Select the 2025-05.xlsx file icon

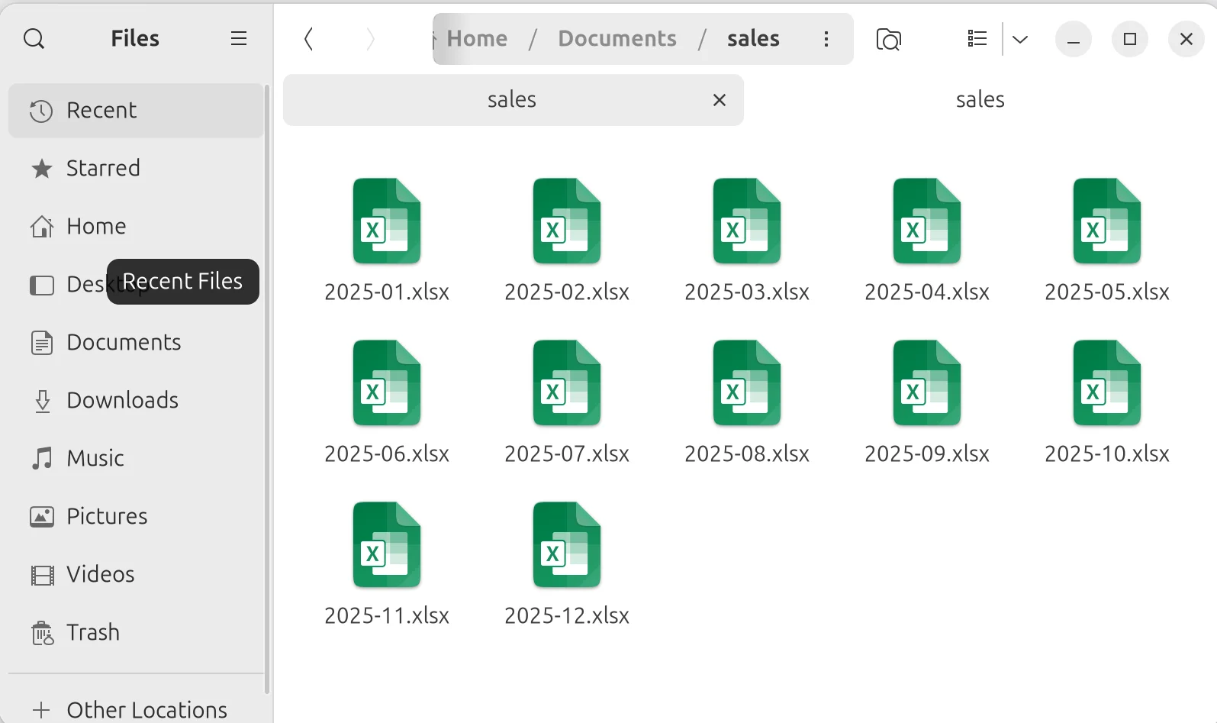[x=1107, y=221]
